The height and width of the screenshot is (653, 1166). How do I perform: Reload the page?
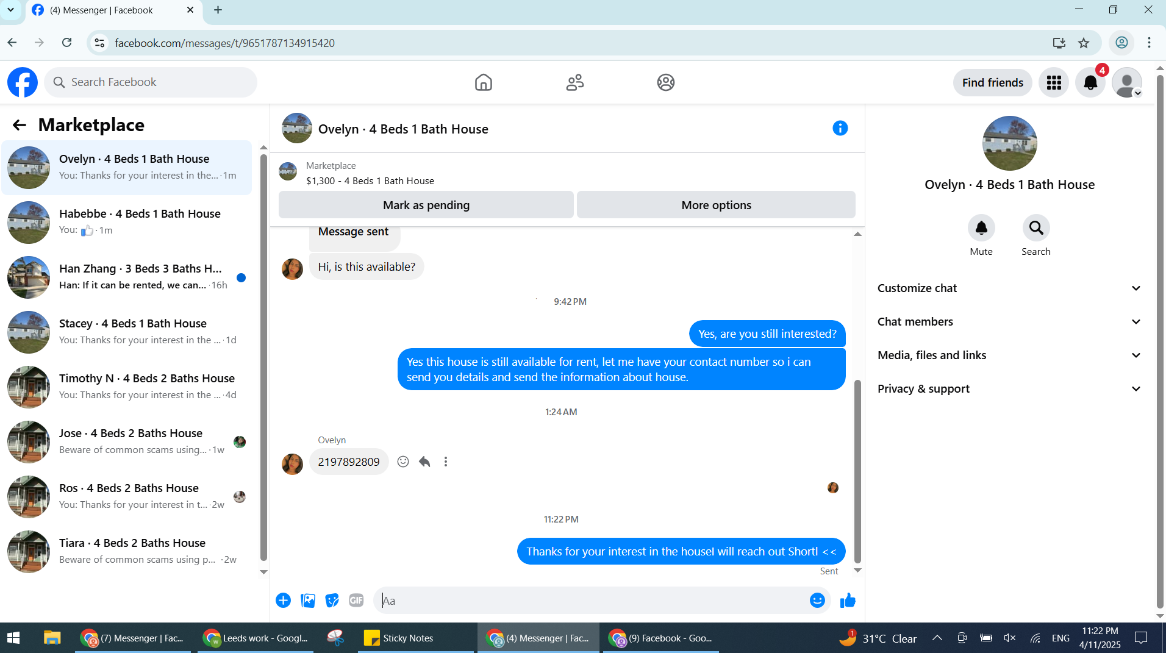pos(67,43)
